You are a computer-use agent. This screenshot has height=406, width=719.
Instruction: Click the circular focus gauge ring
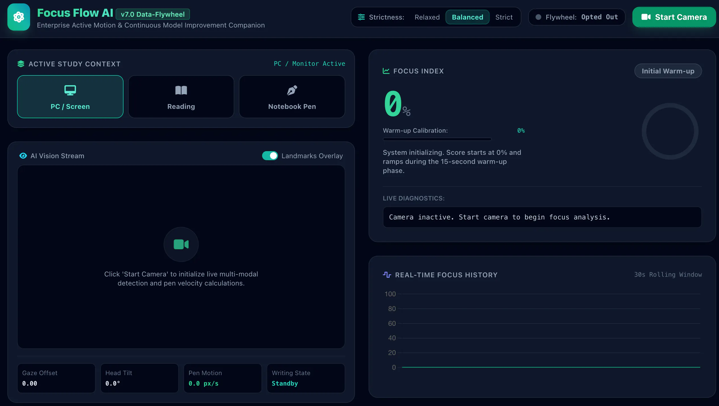[670, 131]
